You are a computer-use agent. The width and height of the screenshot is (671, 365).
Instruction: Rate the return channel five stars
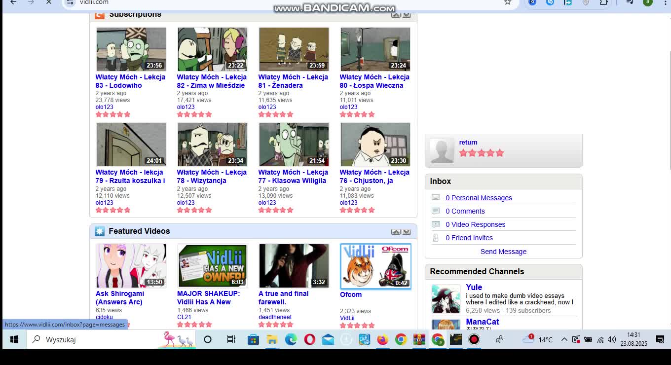[x=500, y=153]
